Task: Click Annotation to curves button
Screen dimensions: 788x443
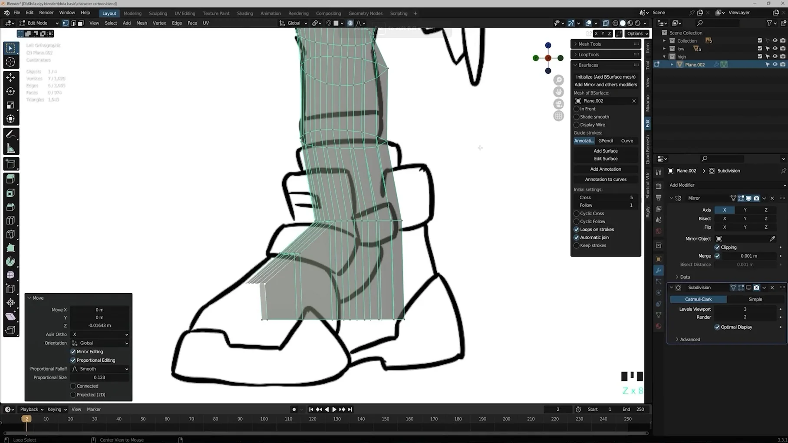Action: (x=606, y=179)
